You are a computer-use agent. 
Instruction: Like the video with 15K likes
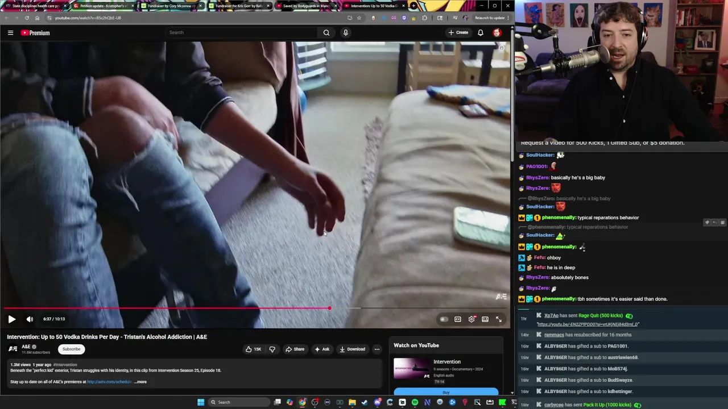click(253, 349)
